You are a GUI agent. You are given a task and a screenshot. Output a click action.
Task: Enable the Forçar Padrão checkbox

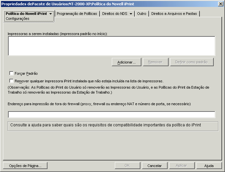coord(11,73)
